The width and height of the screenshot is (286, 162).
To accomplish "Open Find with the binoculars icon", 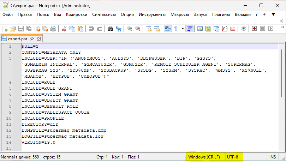I will point(111,29).
